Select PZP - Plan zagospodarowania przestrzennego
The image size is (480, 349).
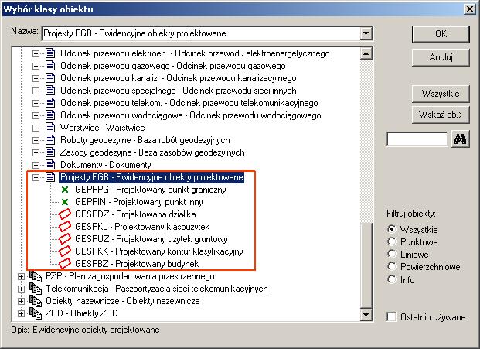coord(130,276)
